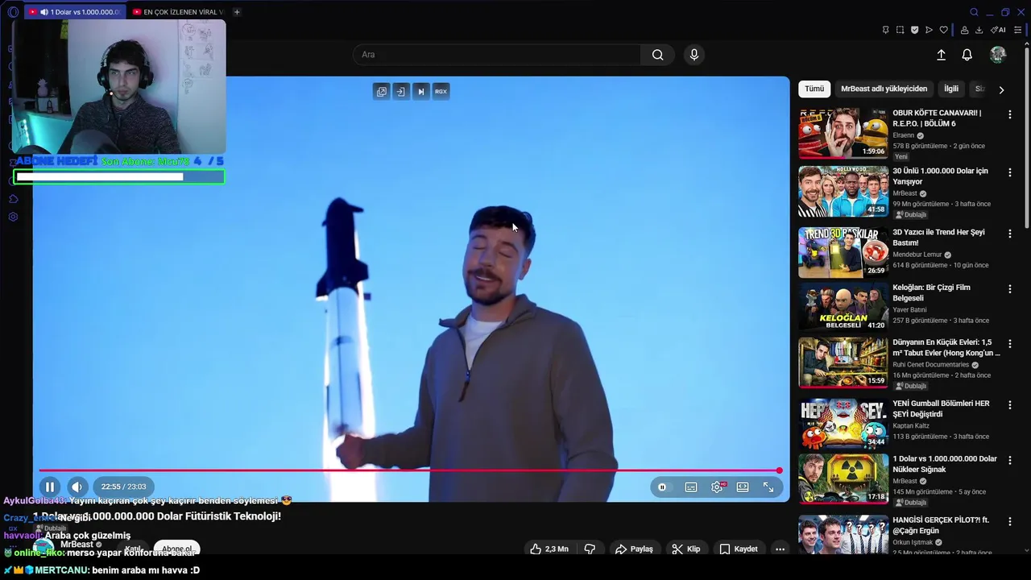Open browser easy setup sliders icon
The width and height of the screenshot is (1031, 580).
[1017, 30]
